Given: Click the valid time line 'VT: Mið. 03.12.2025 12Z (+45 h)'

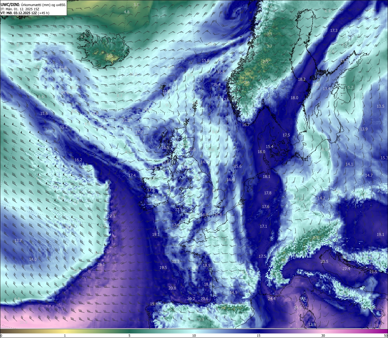Looking at the screenshot, I should tap(25, 13).
